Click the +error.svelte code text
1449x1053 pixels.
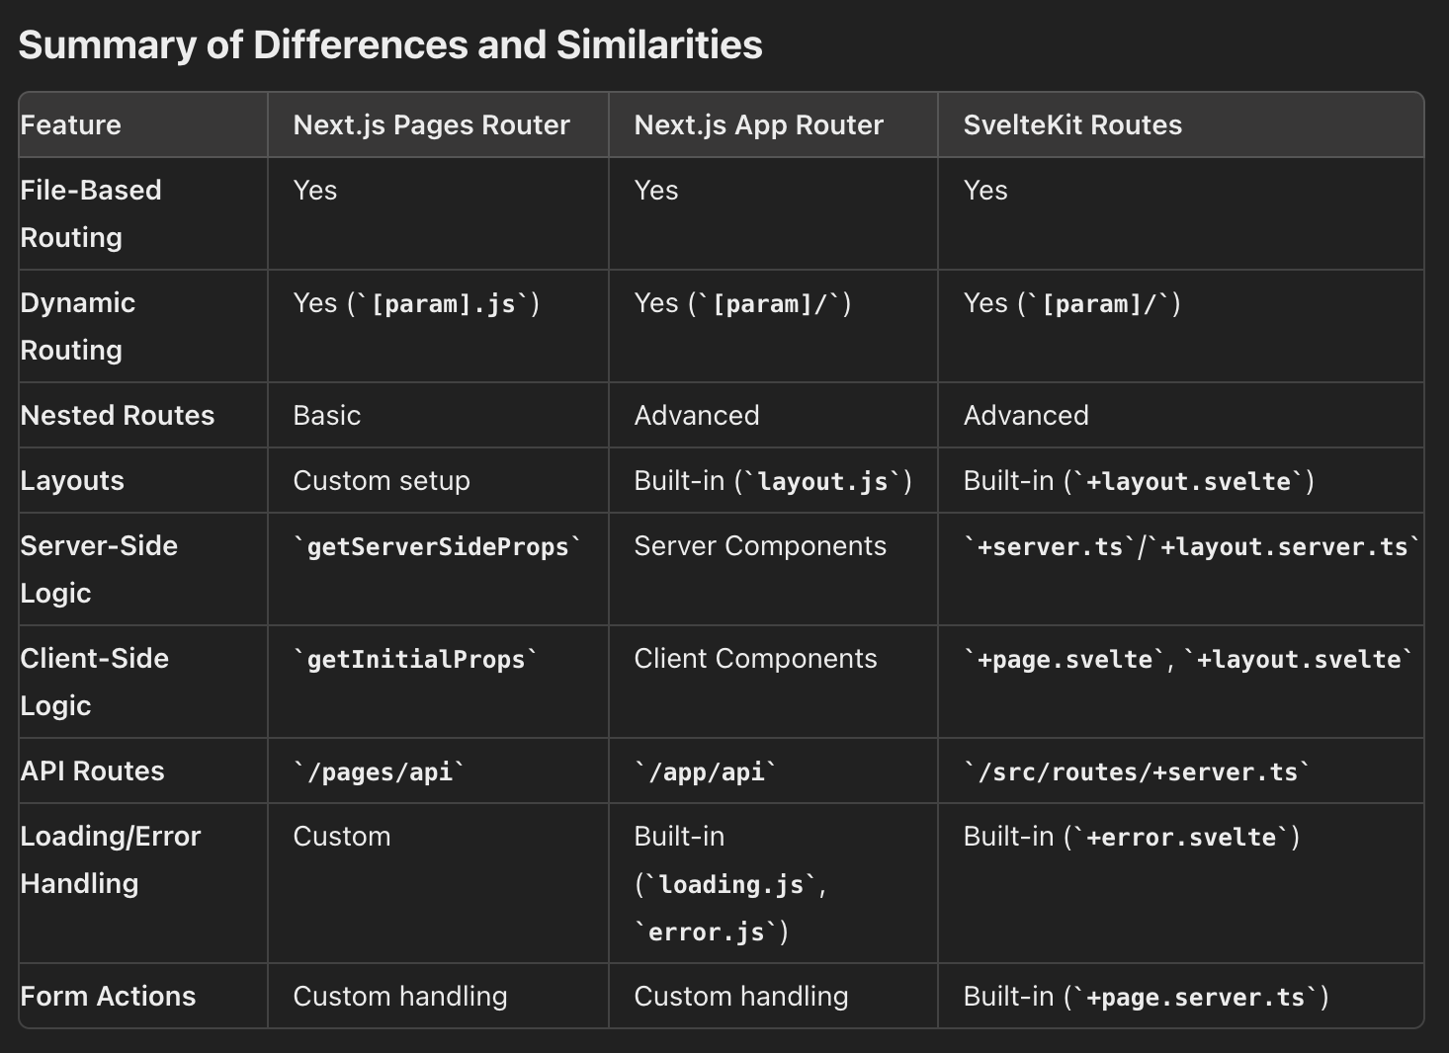pos(1181,837)
